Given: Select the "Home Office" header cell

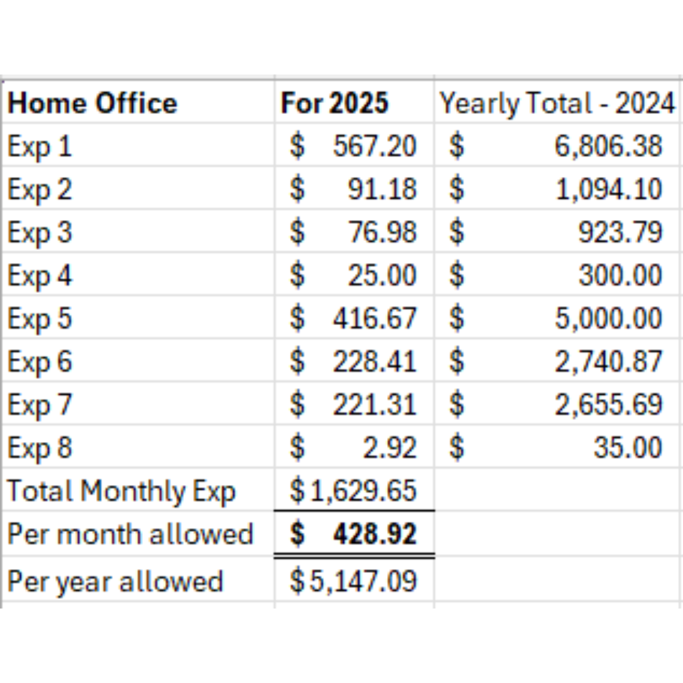Looking at the screenshot, I should click(x=92, y=103).
